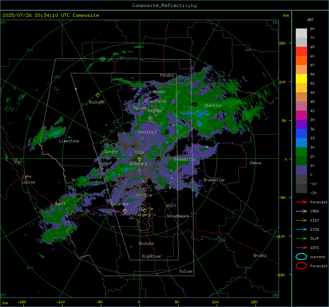This screenshot has width=329, height=307.
Task: Click the yellow diamond at radar center near Olds
Action: tap(139, 159)
